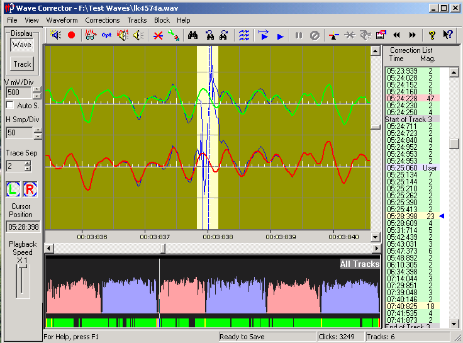Enable the Auto S. checkbox
The height and width of the screenshot is (343, 463).
click(x=10, y=105)
